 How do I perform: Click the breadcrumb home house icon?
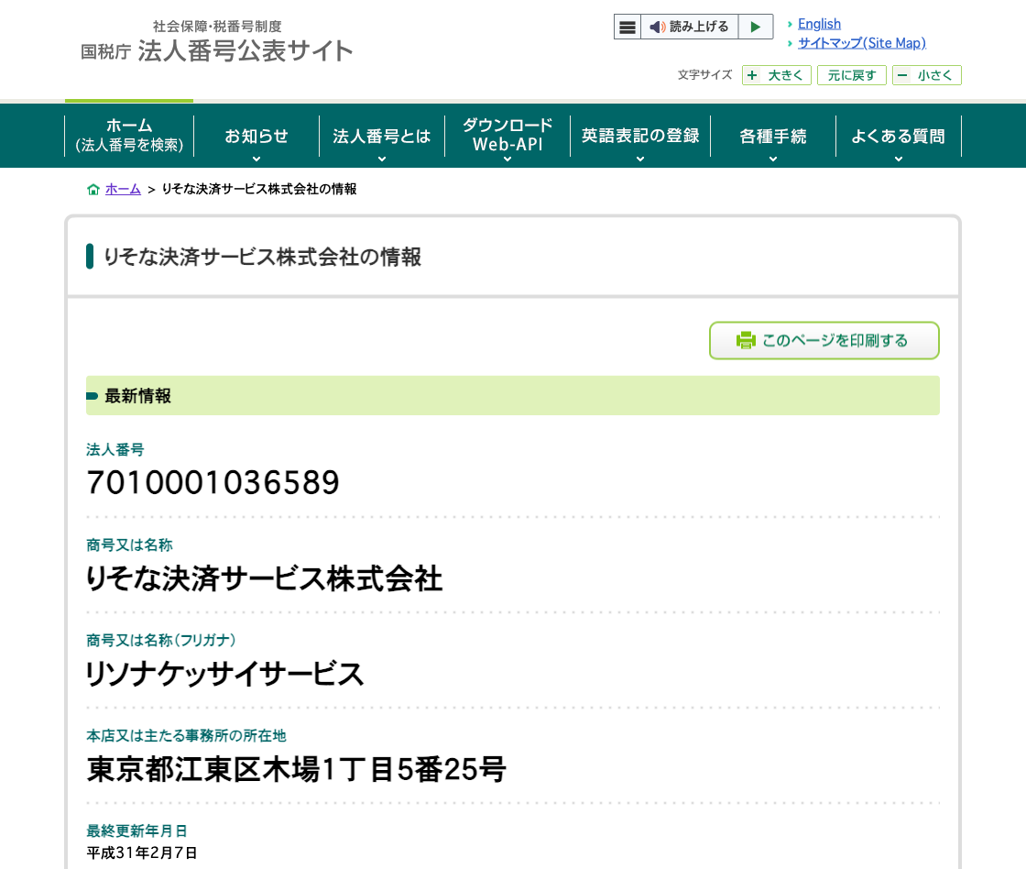coord(93,189)
